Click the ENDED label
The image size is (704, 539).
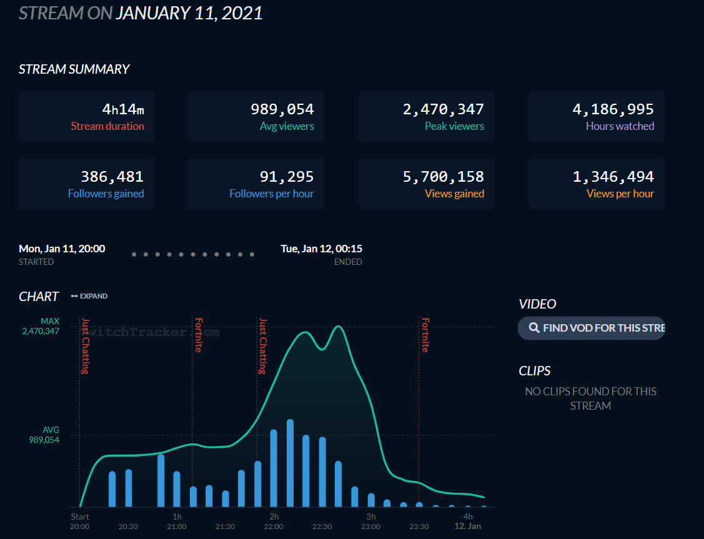point(348,262)
